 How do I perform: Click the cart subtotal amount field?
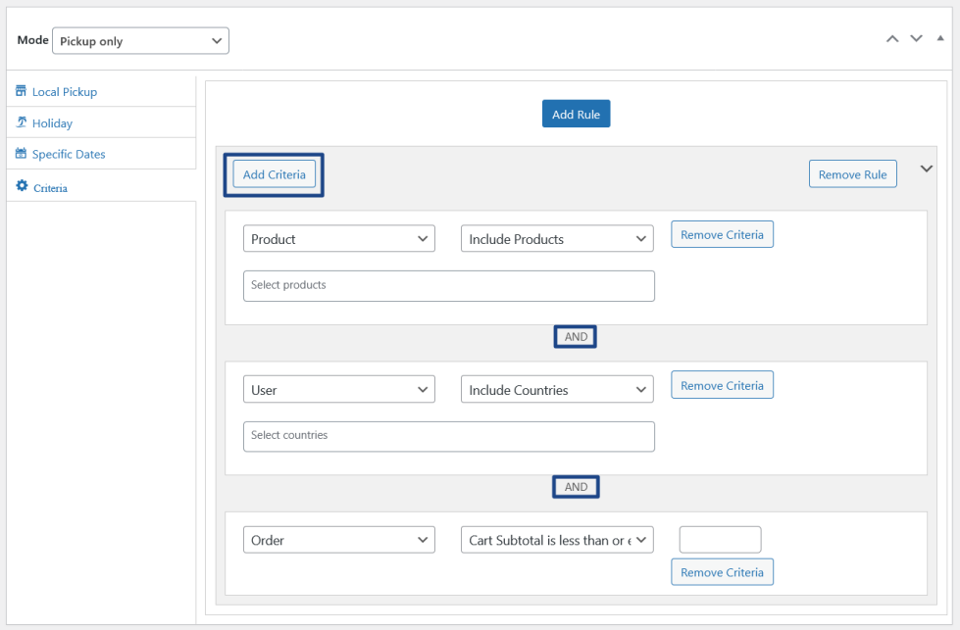click(720, 540)
